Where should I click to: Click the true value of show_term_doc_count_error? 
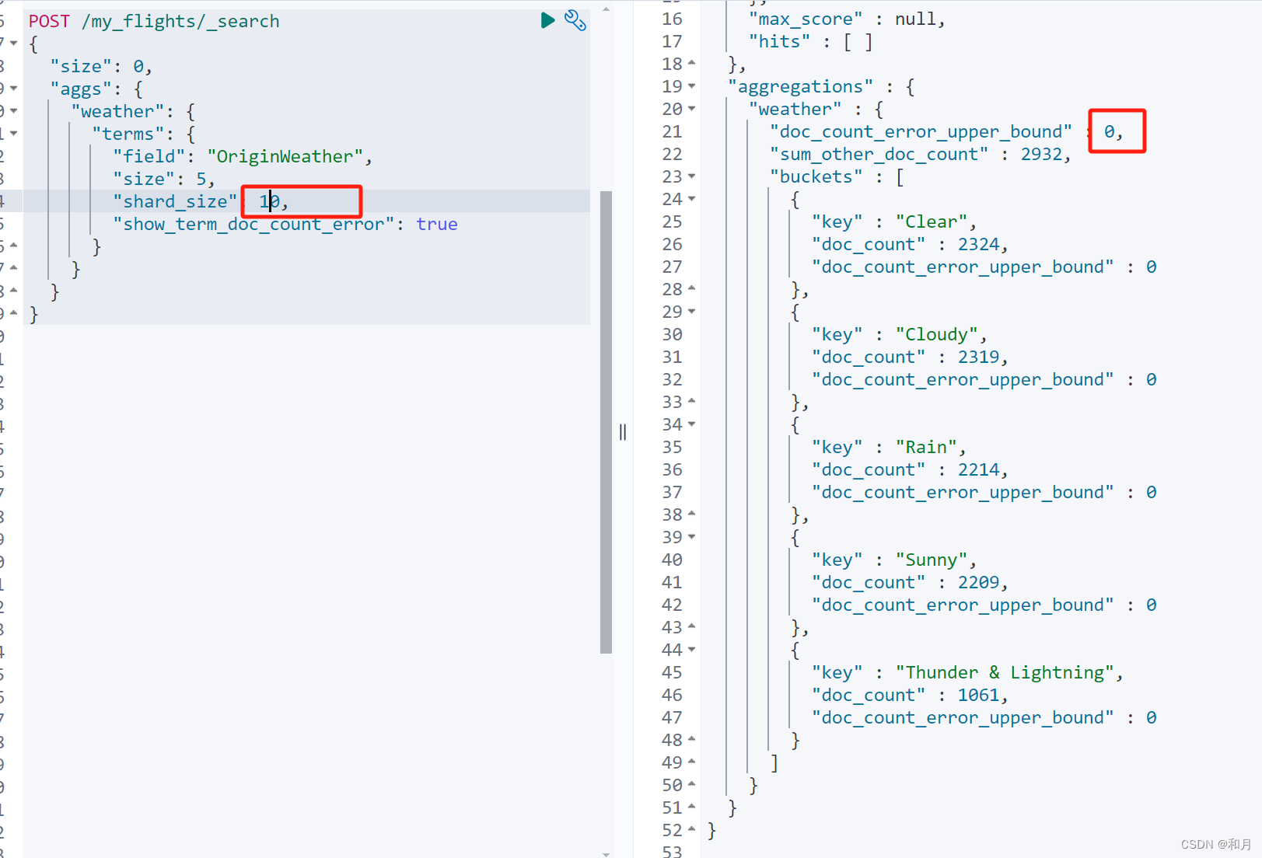tap(437, 225)
